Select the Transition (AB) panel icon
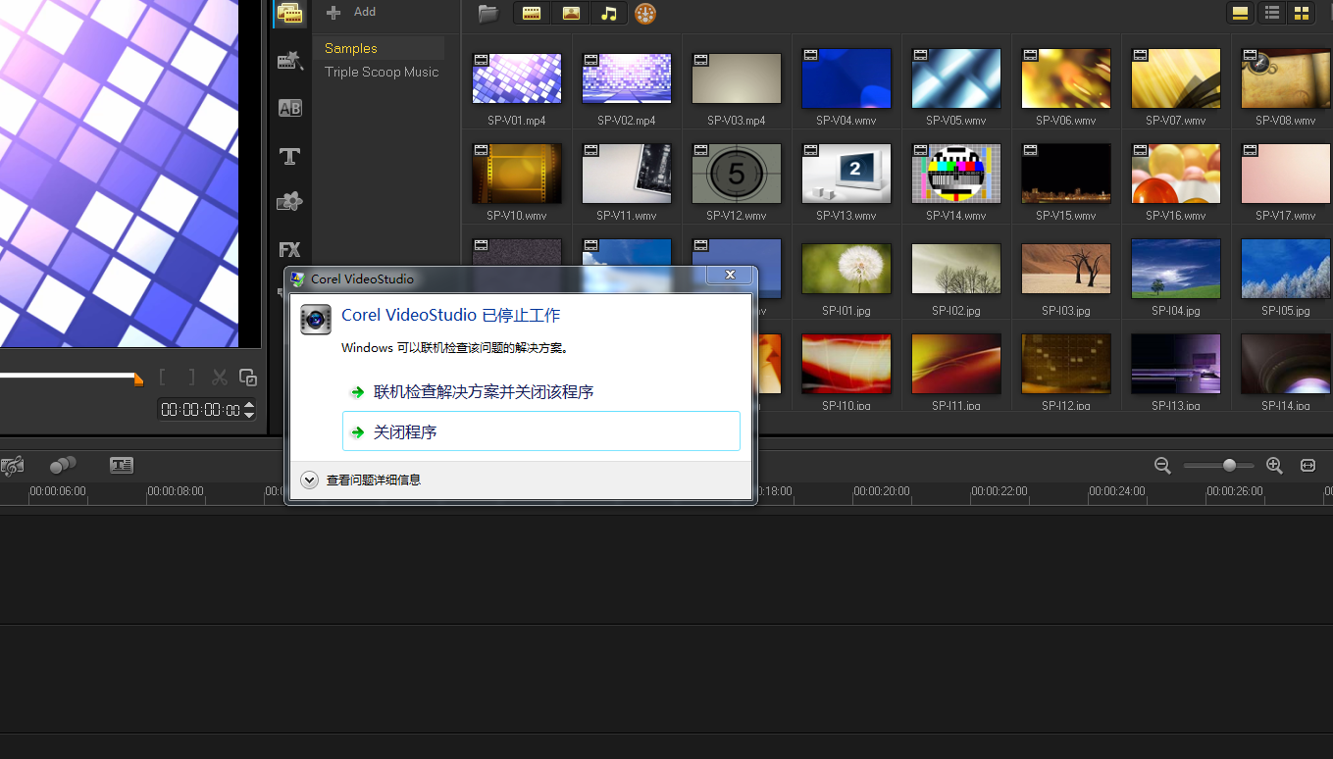 [289, 108]
